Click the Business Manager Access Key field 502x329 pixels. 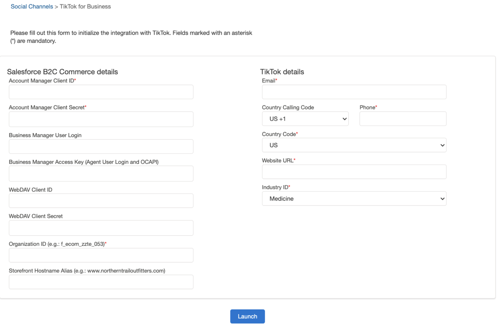[101, 174]
